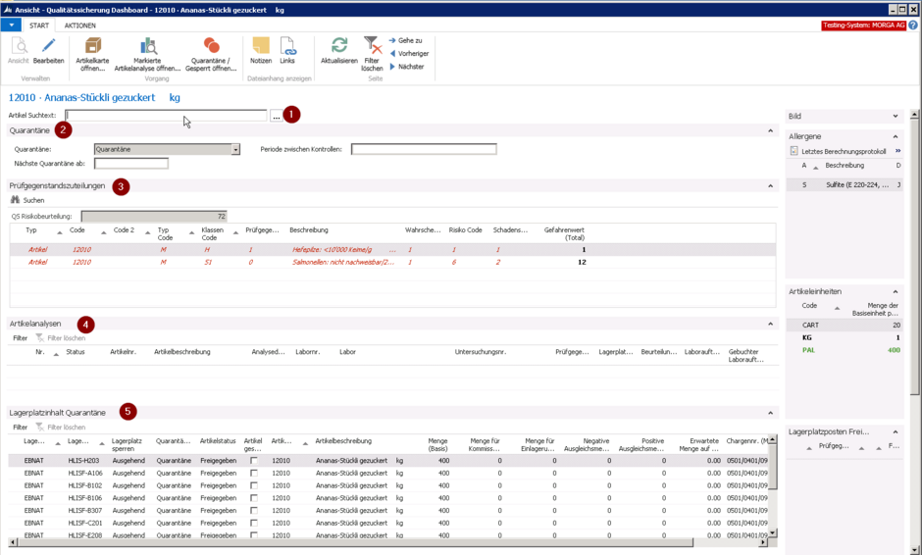This screenshot has width=922, height=555.
Task: Toggle Artikel gesperrt checkbox for HLISF-B102
Action: tap(253, 485)
